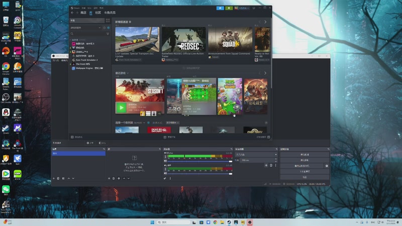This screenshot has width=402, height=226.
Task: Click the second button in OBS controls dock
Action: click(305, 160)
